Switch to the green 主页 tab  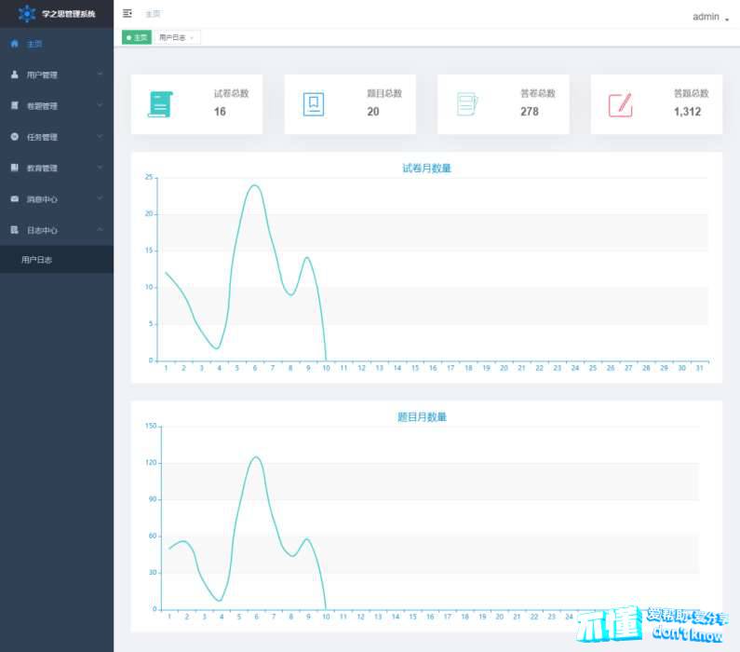pos(137,37)
